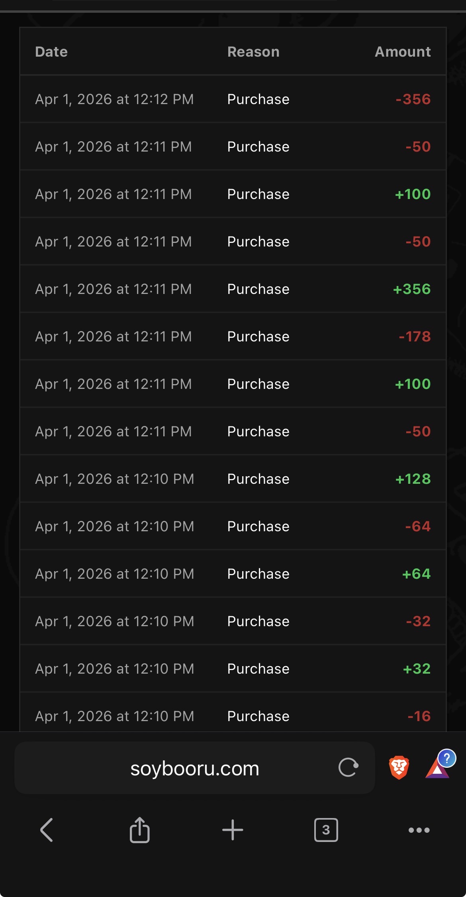Viewport: 466px width, 897px height.
Task: Open Brave Shields lion icon
Action: click(x=399, y=767)
